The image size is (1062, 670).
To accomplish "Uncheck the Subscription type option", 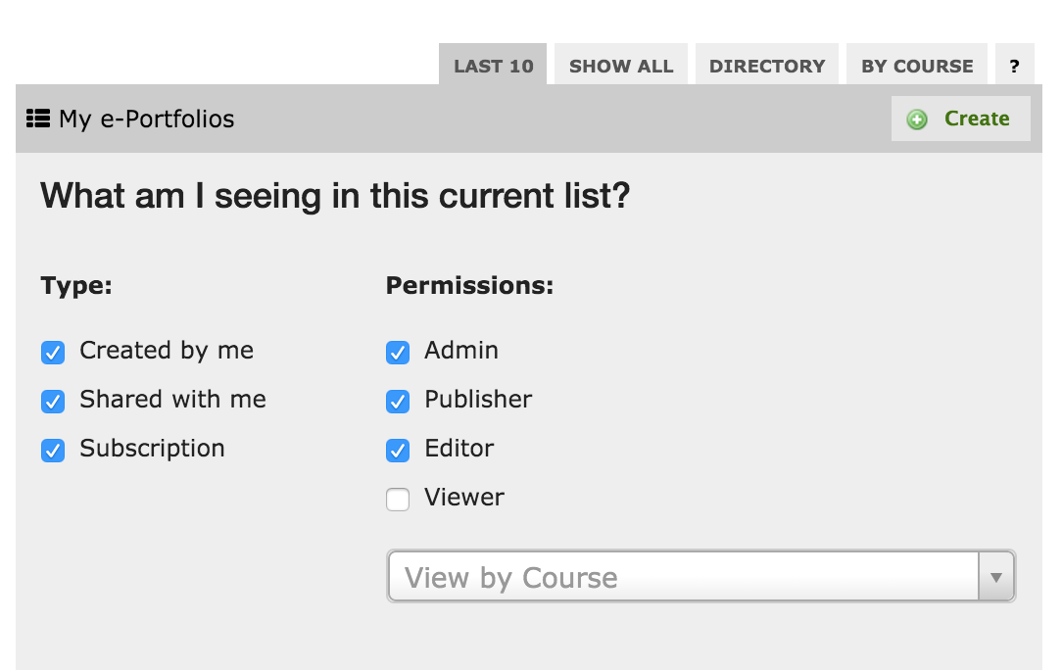I will pyautogui.click(x=53, y=451).
